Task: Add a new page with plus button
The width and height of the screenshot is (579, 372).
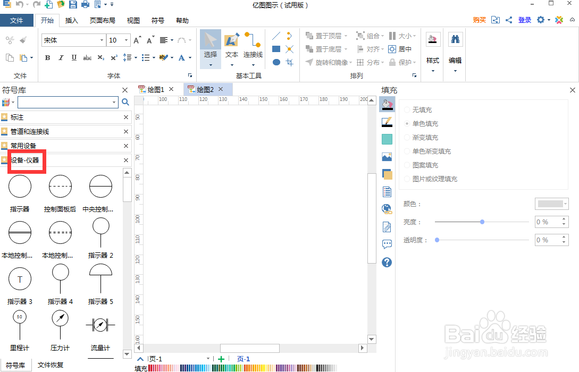Action: click(x=221, y=359)
